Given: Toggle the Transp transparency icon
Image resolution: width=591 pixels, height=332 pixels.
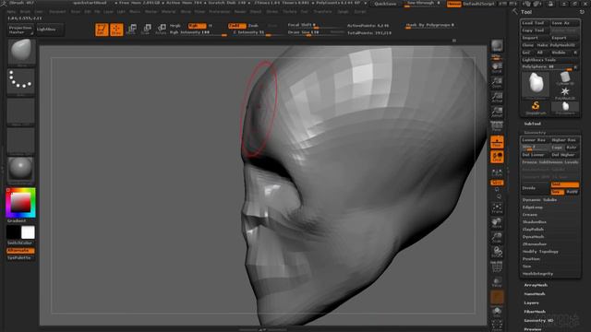Looking at the screenshot, I should pyautogui.click(x=497, y=281).
